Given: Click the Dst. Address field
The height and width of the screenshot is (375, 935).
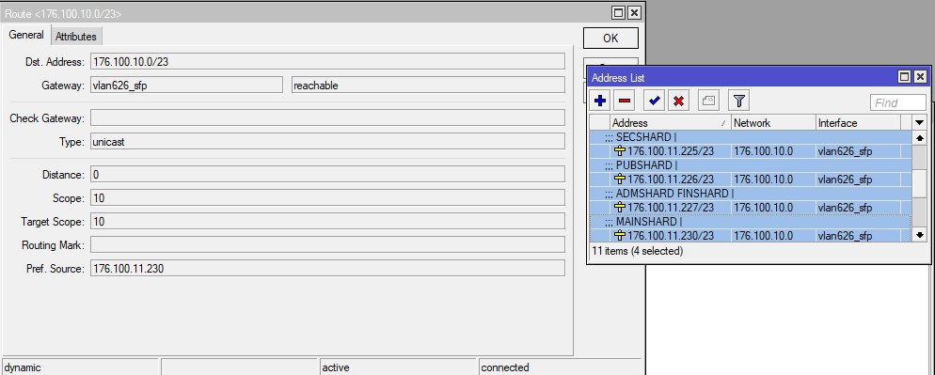Looking at the screenshot, I should 327,61.
